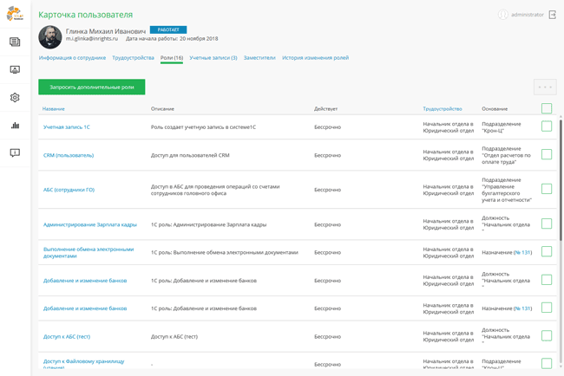This screenshot has width=564, height=376.
Task: Open the requests list sidebar icon
Action: (x=15, y=42)
